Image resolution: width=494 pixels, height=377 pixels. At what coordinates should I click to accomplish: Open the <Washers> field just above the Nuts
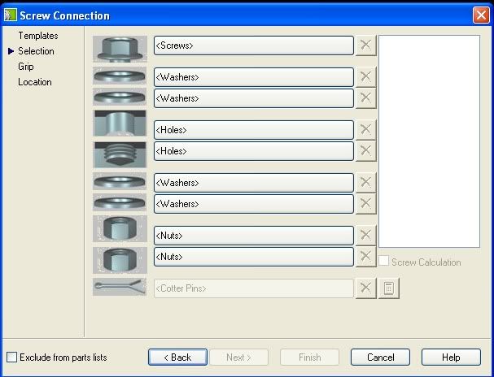click(x=254, y=204)
